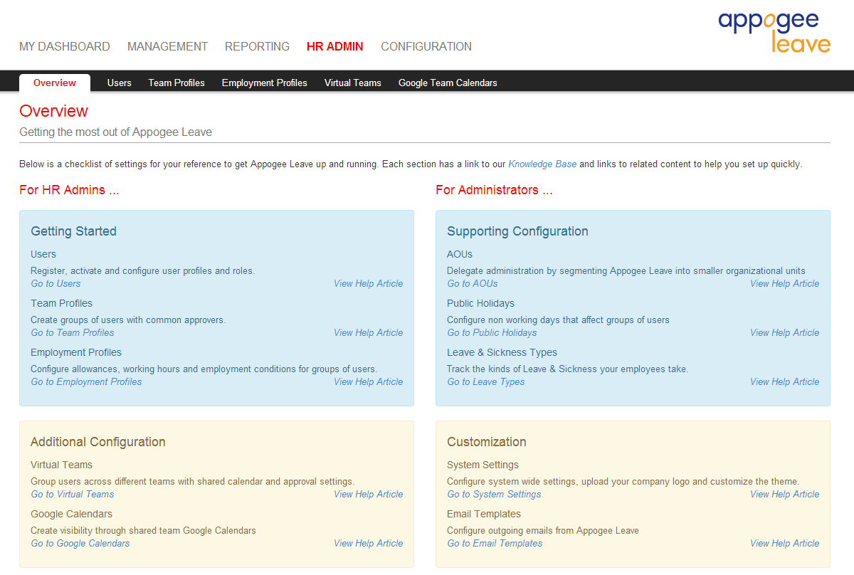View Help Article for Email Templates
This screenshot has height=575, width=854.
(x=784, y=544)
